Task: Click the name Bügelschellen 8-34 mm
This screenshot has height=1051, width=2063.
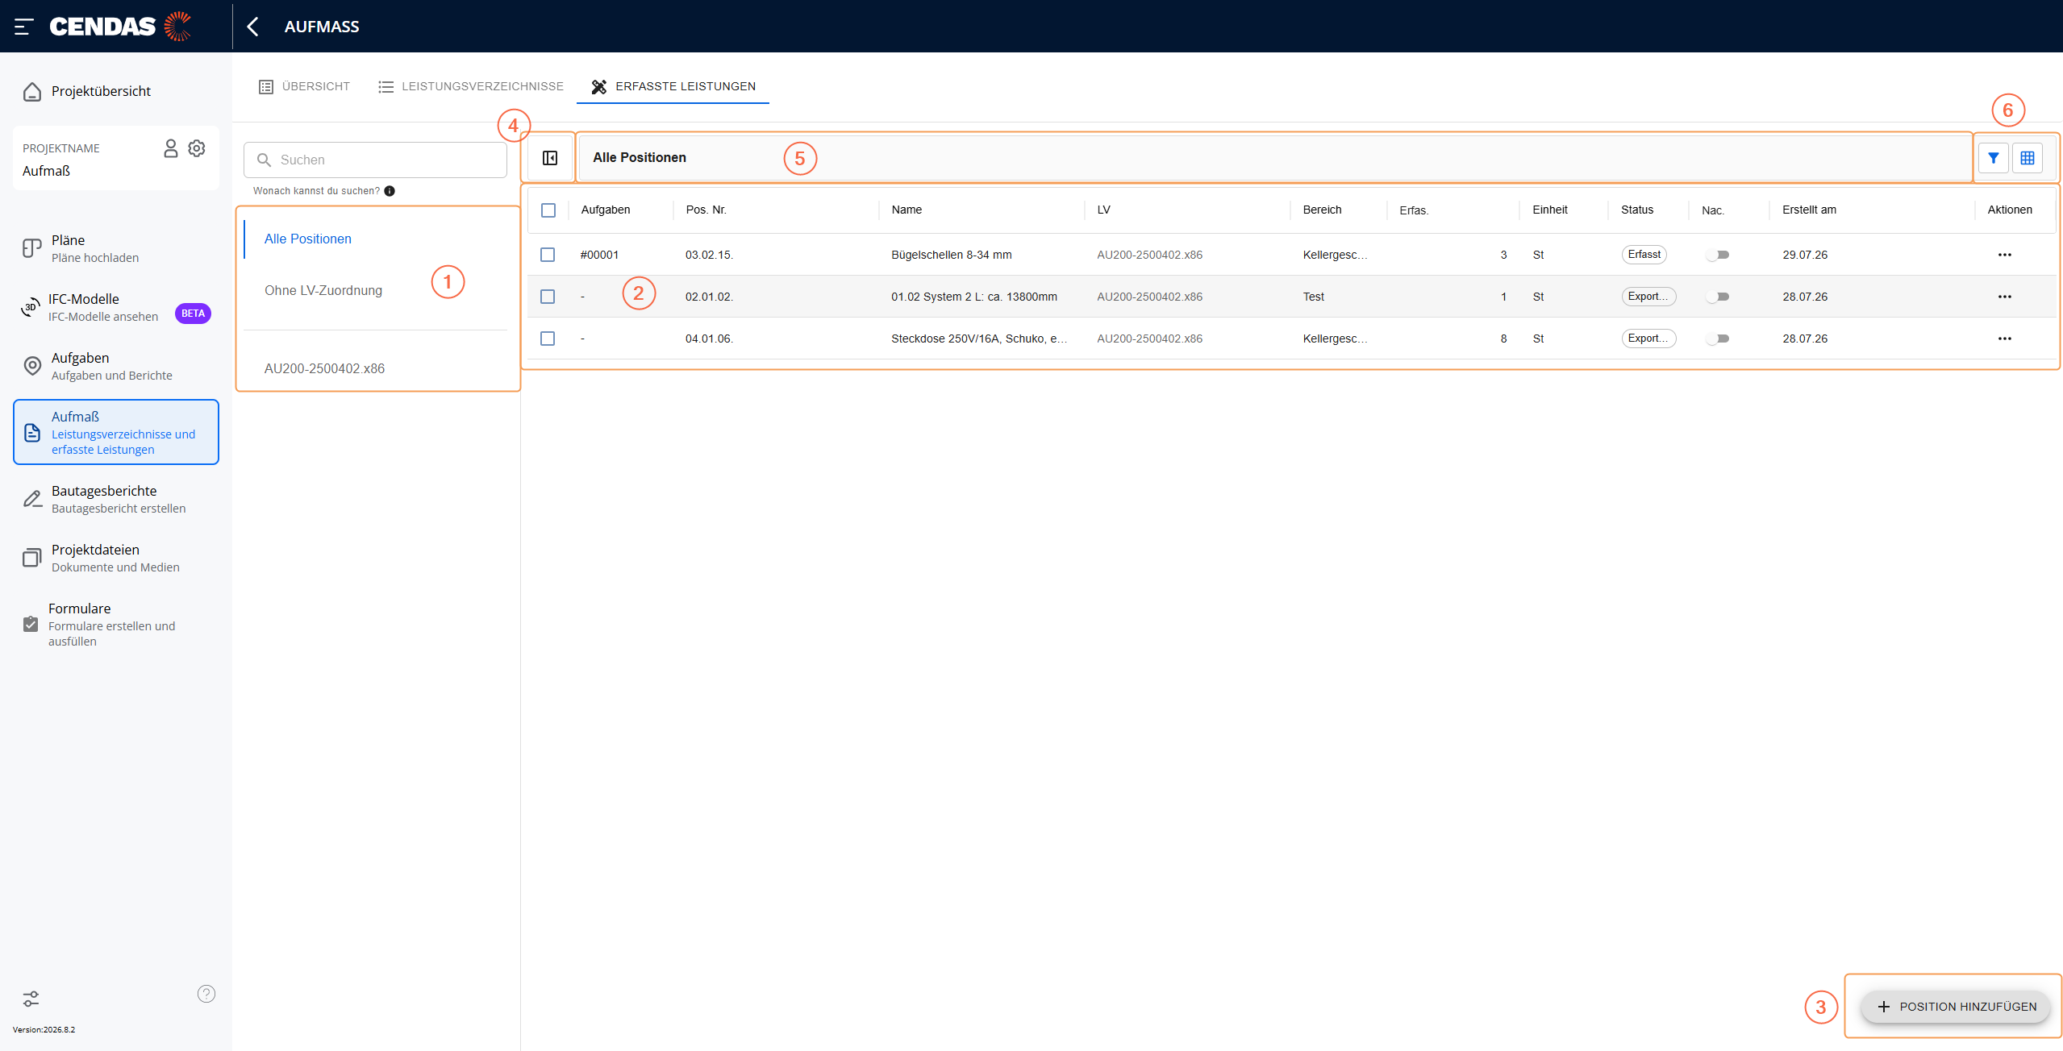Action: 952,255
